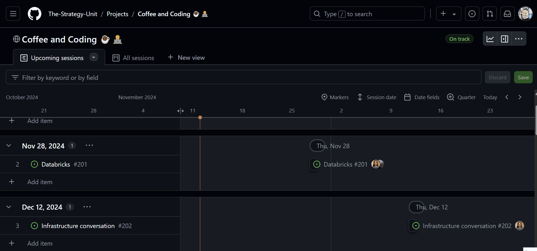537x251 pixels.
Task: Toggle the project details side panel
Action: [504, 39]
